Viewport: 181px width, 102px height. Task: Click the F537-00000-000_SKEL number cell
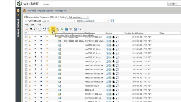74,41
